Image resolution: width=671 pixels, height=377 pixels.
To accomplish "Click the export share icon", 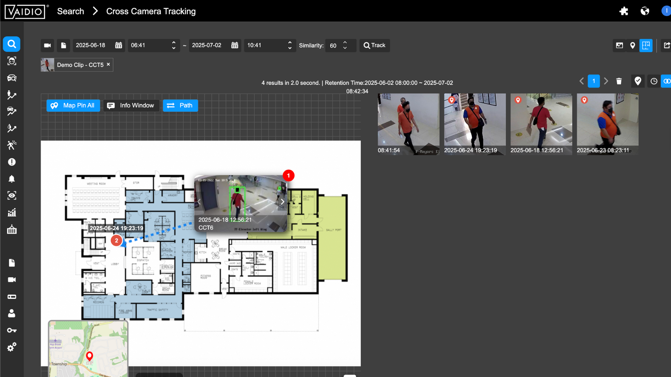I will coord(666,45).
